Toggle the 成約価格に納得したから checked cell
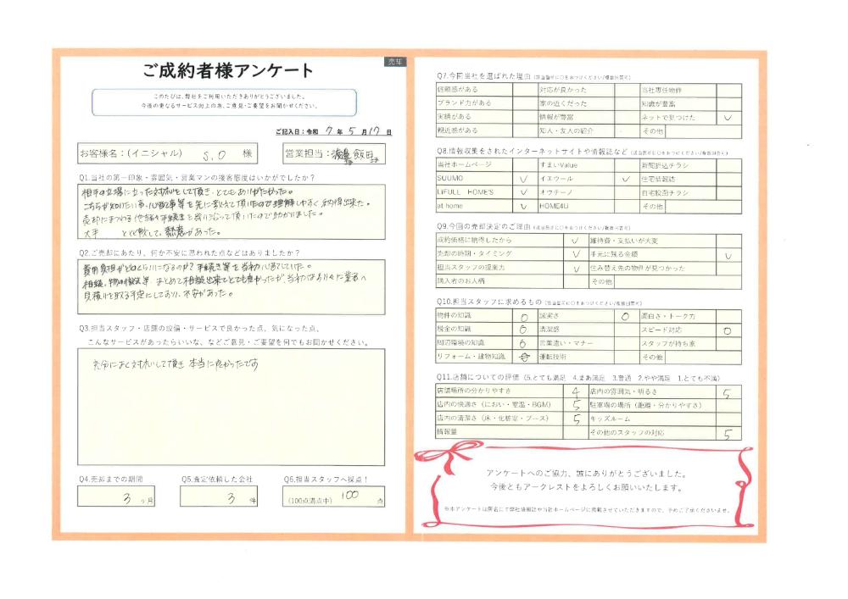 pyautogui.click(x=576, y=241)
